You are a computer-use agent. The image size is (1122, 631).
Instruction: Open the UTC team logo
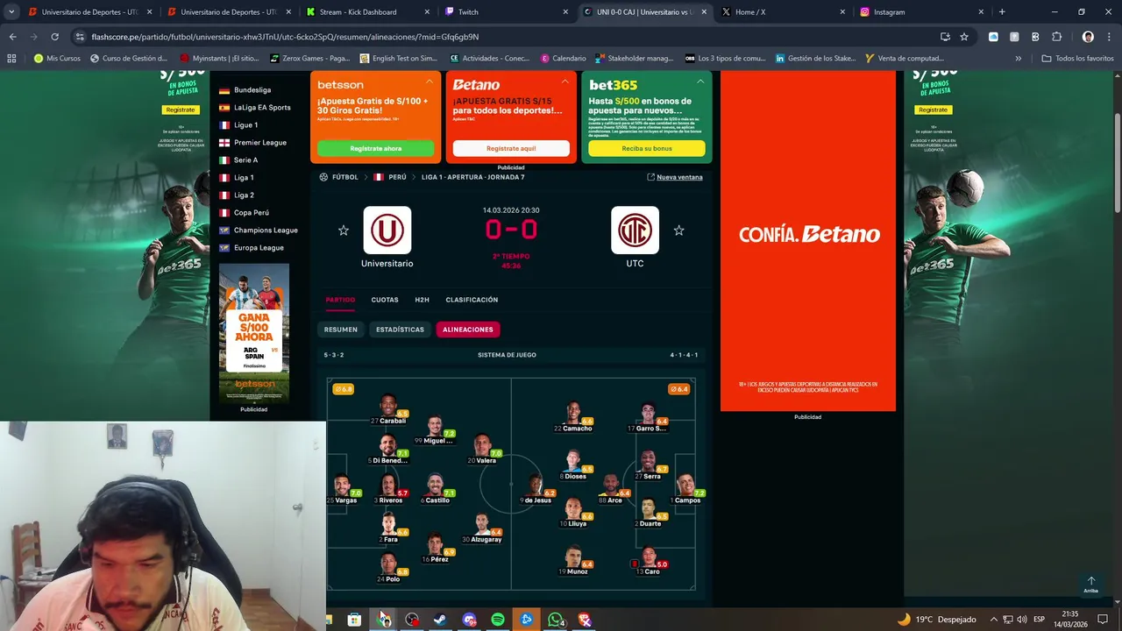pyautogui.click(x=635, y=230)
